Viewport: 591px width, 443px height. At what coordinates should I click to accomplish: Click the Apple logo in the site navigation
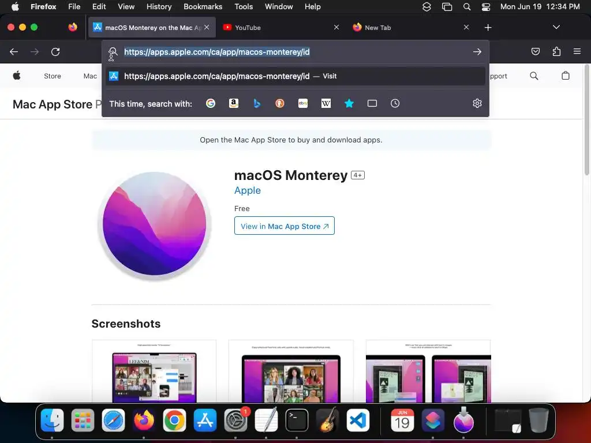tap(17, 76)
